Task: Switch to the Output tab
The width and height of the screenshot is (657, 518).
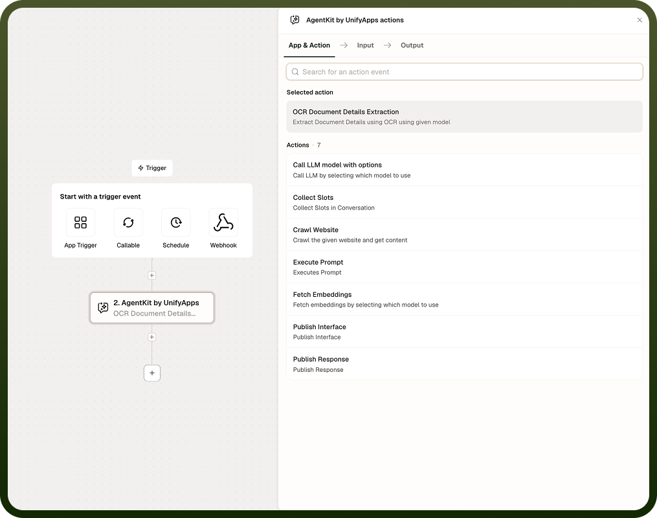Action: click(x=412, y=45)
